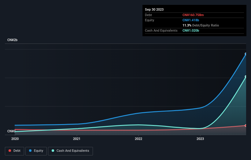Click the CN¥1.020b cash value
251x160 pixels.
tap(191, 30)
